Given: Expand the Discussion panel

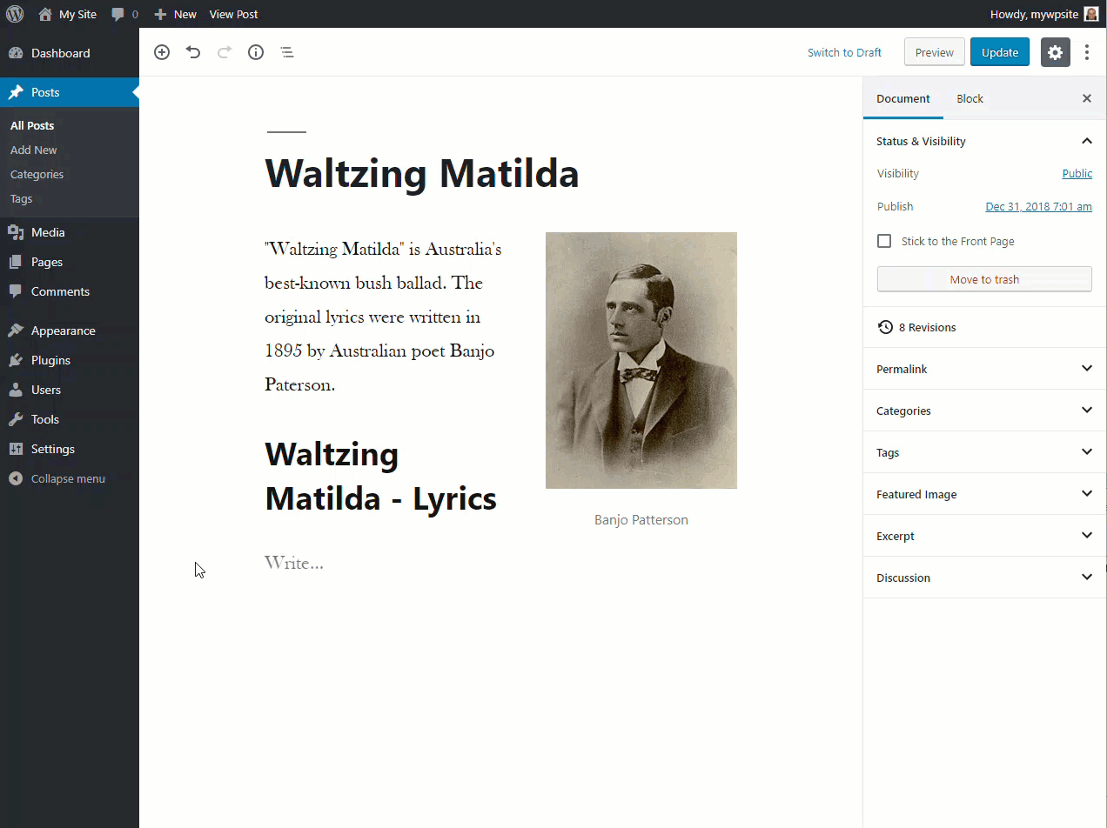Looking at the screenshot, I should (x=984, y=578).
